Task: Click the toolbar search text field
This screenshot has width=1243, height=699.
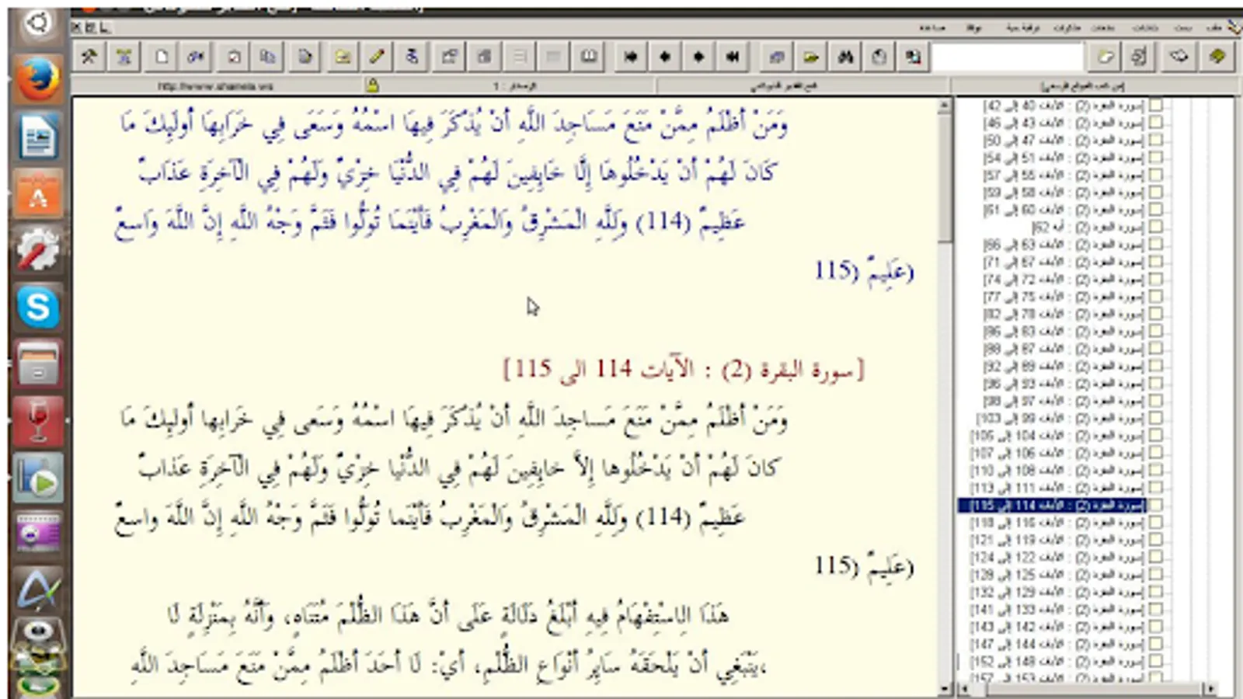Action: pos(1007,57)
